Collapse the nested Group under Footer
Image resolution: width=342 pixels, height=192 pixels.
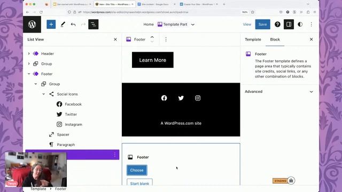[x=36, y=84]
